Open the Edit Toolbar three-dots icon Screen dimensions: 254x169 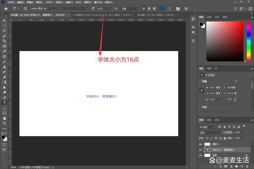4,129
